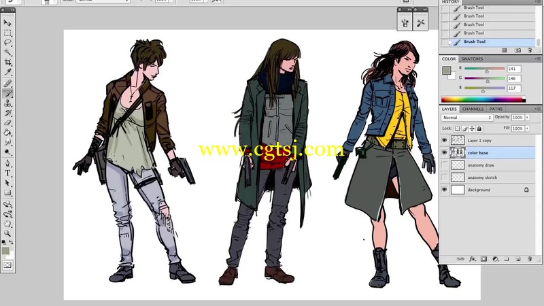This screenshot has height=306, width=544.
Task: Switch to the Swatches tab
Action: [x=472, y=59]
